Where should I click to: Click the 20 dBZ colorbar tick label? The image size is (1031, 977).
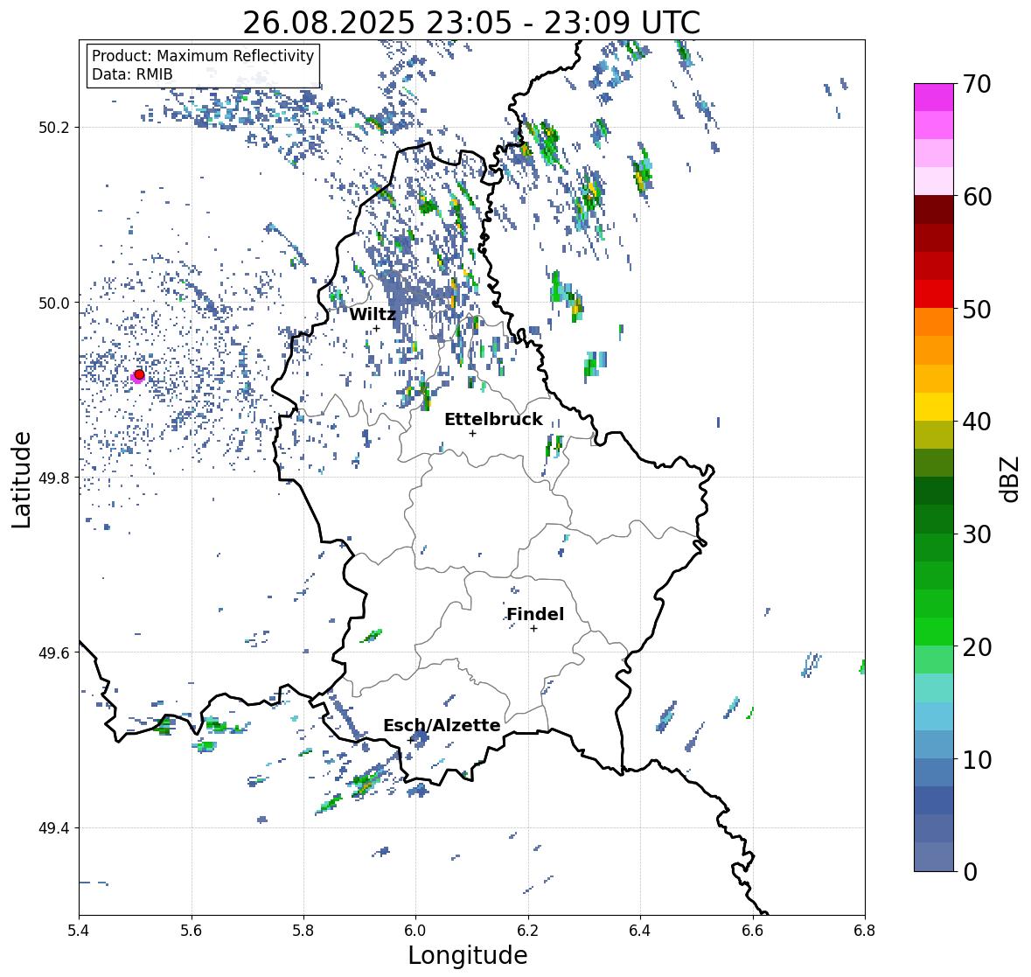977,647
